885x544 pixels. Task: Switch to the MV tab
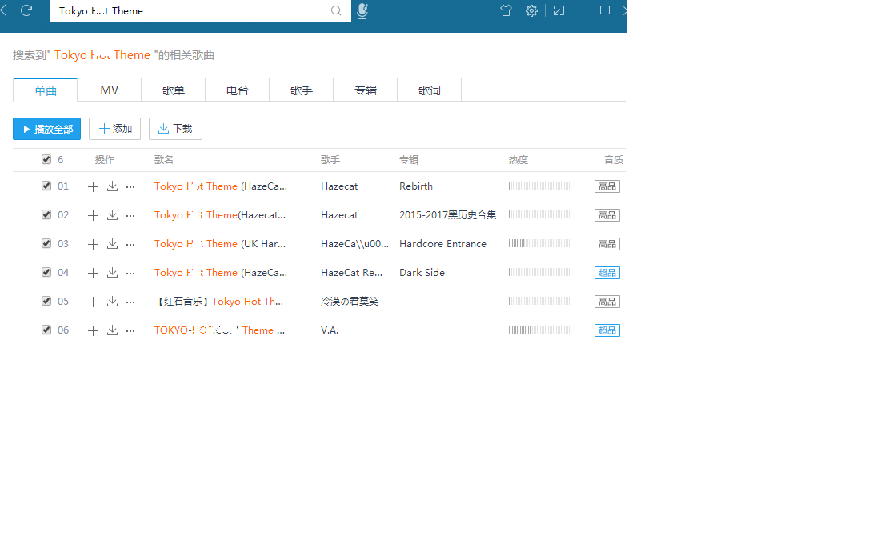pos(110,90)
